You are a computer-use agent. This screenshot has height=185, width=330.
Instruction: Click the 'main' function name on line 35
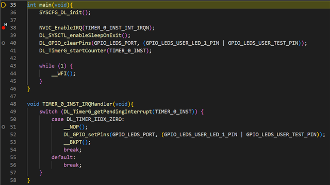click(45, 5)
